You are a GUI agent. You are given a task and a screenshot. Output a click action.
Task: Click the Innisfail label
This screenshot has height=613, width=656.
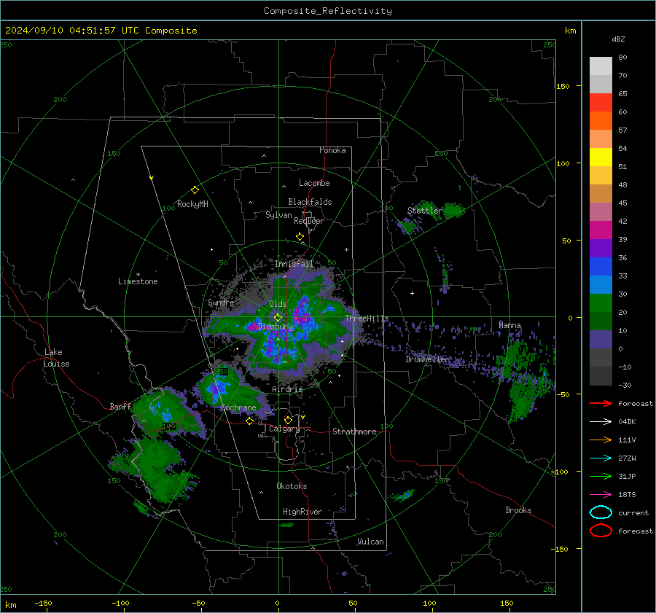click(x=294, y=264)
